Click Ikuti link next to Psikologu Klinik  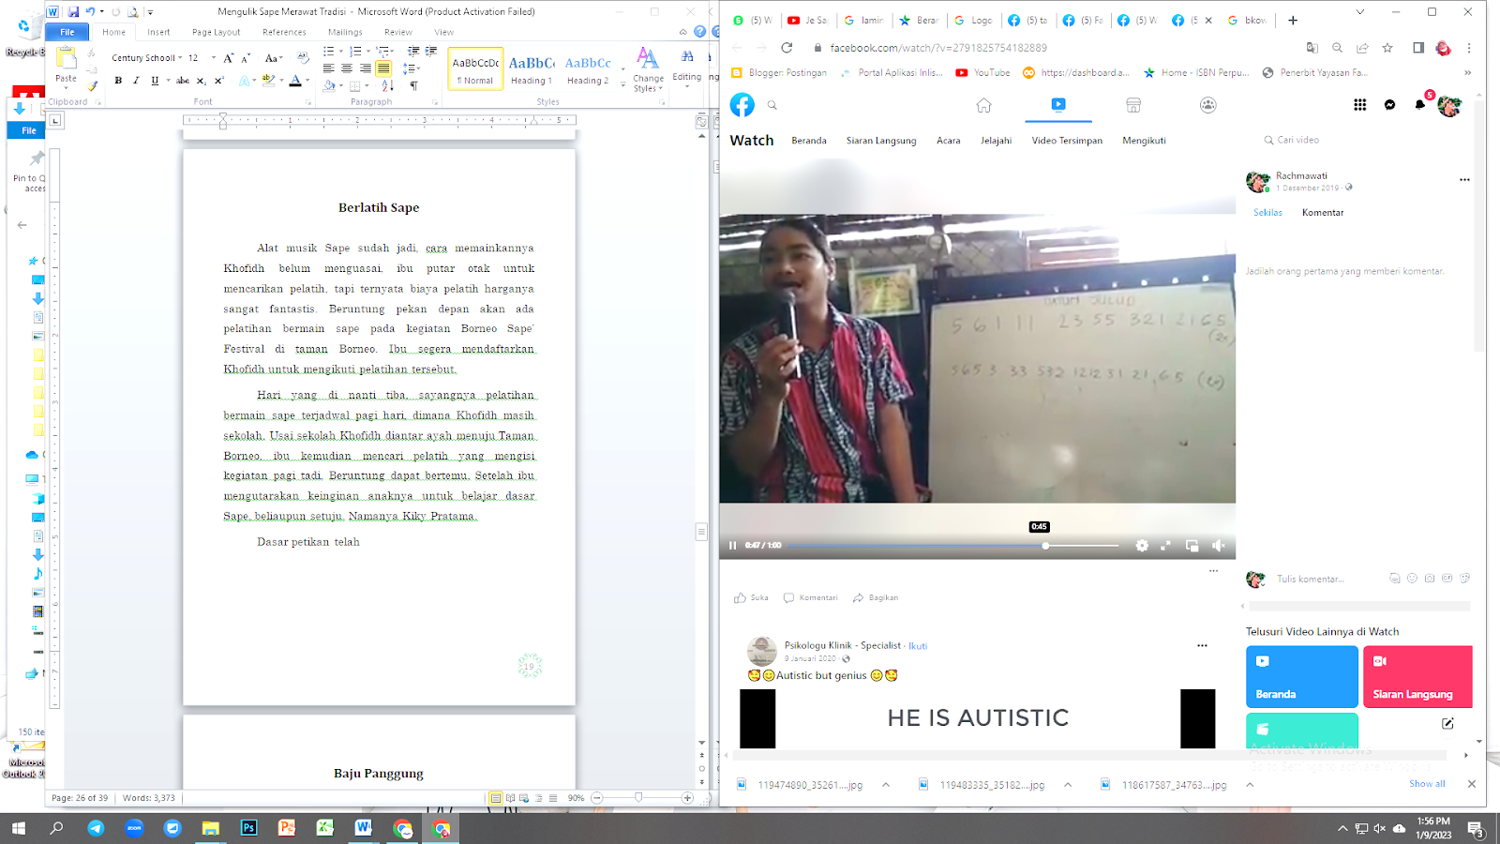[x=918, y=646]
